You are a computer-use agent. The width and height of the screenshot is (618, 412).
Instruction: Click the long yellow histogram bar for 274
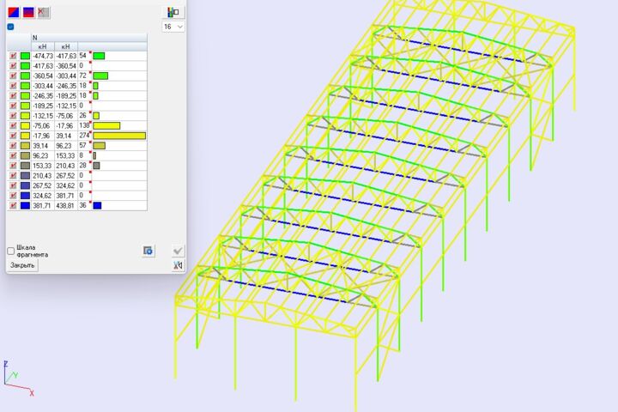(x=119, y=136)
